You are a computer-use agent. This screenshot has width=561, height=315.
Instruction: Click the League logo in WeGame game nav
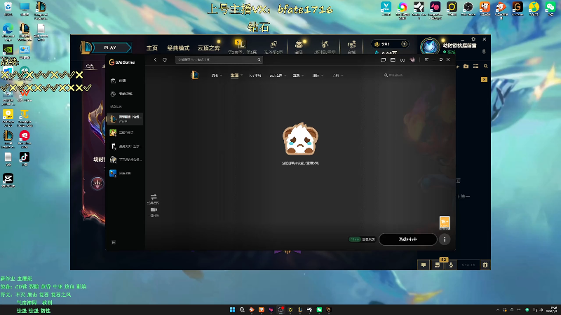[x=195, y=75]
